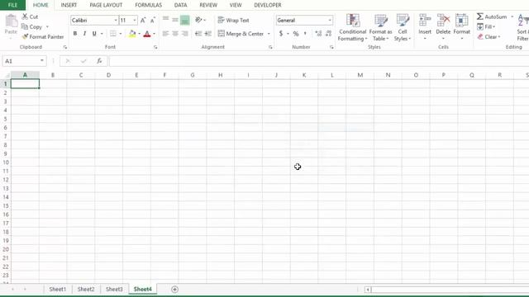Click the Insert Function fx button

tap(99, 61)
